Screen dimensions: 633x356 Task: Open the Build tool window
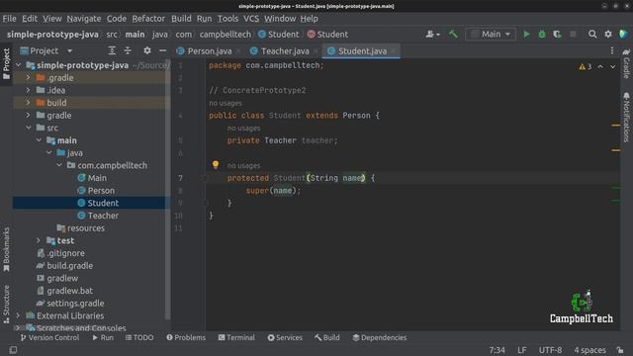pos(327,337)
